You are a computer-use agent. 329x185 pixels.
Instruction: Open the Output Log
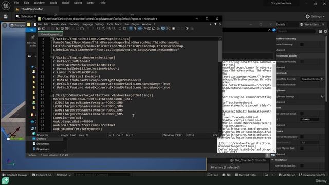(42, 175)
